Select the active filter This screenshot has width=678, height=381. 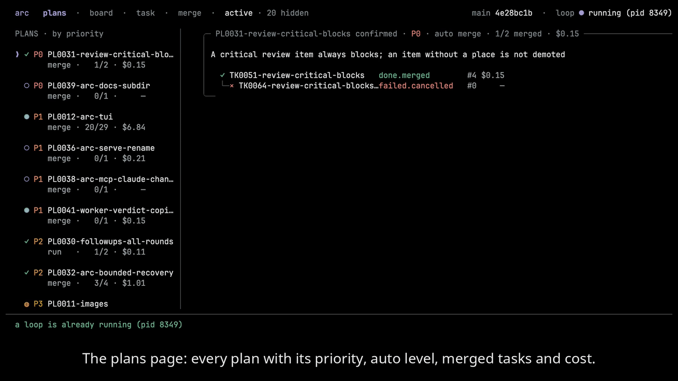click(x=238, y=13)
